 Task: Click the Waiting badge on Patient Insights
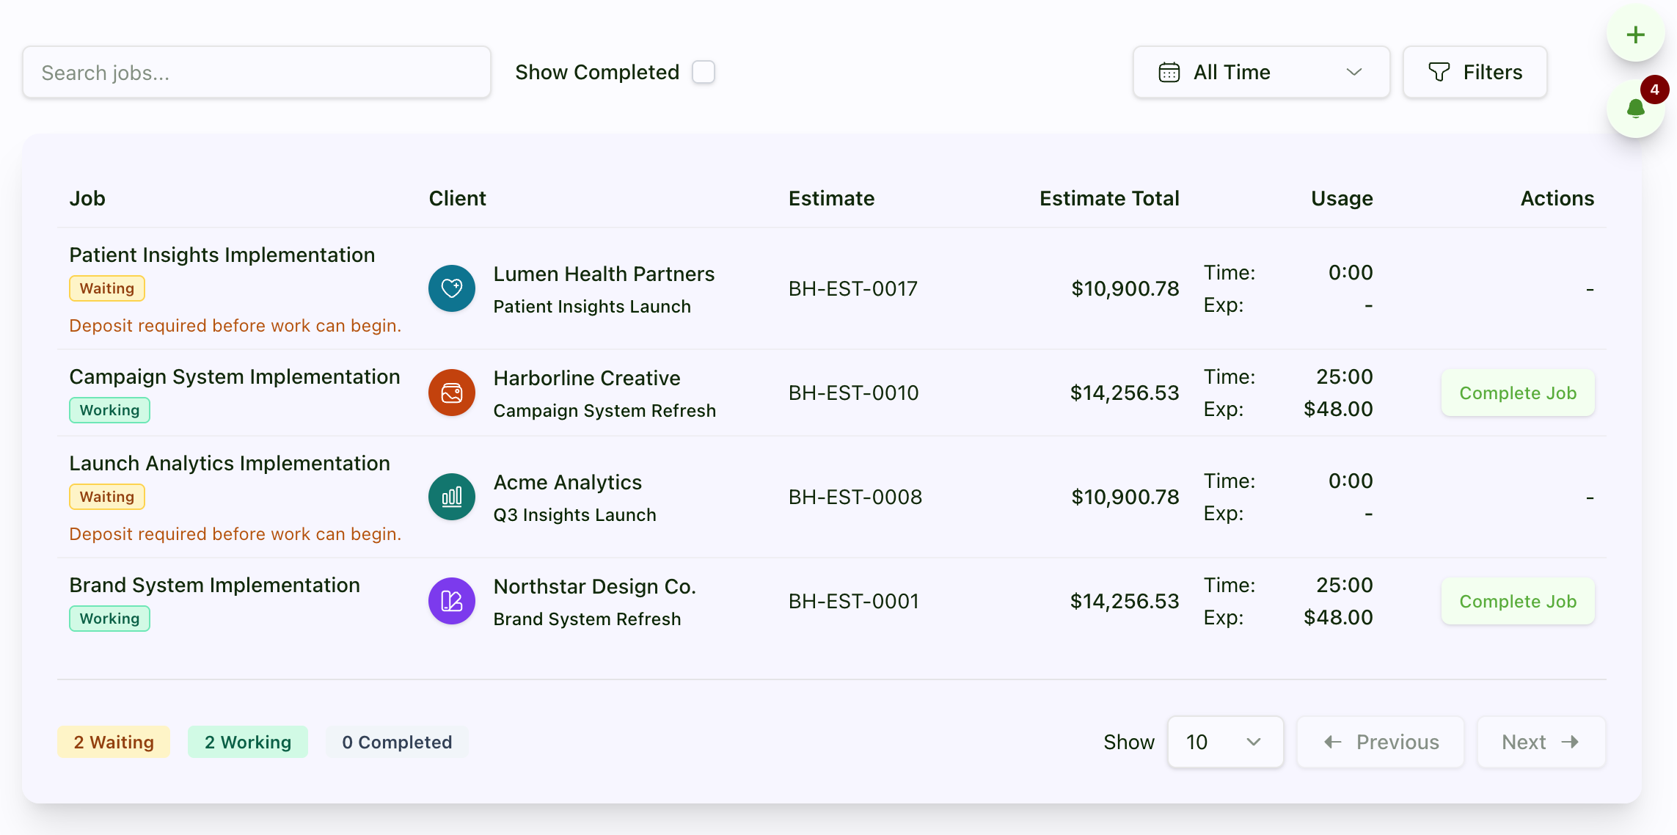click(x=107, y=288)
